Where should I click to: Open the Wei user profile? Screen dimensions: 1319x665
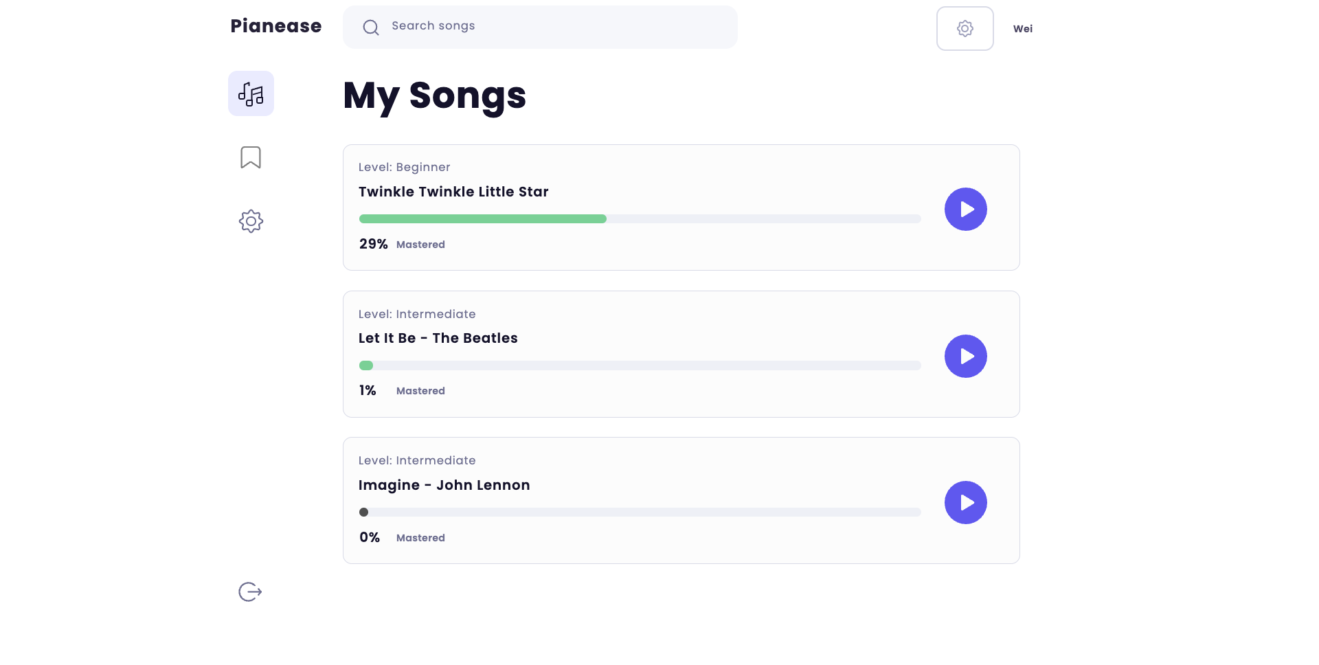(x=1022, y=28)
